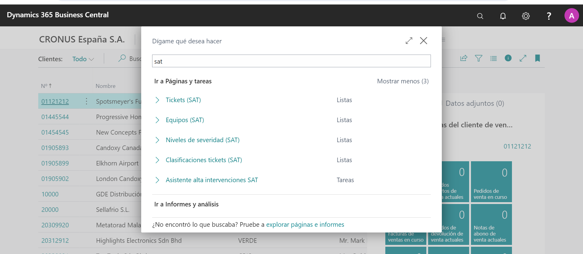Toggle the filter pane funnel icon

[479, 58]
